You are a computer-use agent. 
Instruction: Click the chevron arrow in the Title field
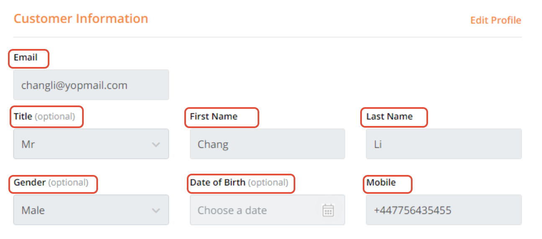pos(156,144)
